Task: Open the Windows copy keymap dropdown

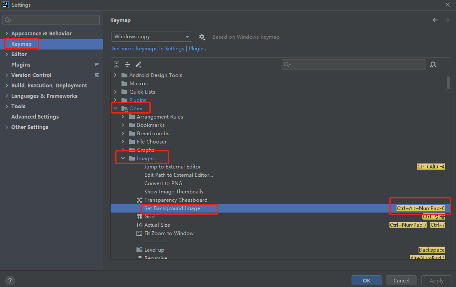Action: coord(151,37)
